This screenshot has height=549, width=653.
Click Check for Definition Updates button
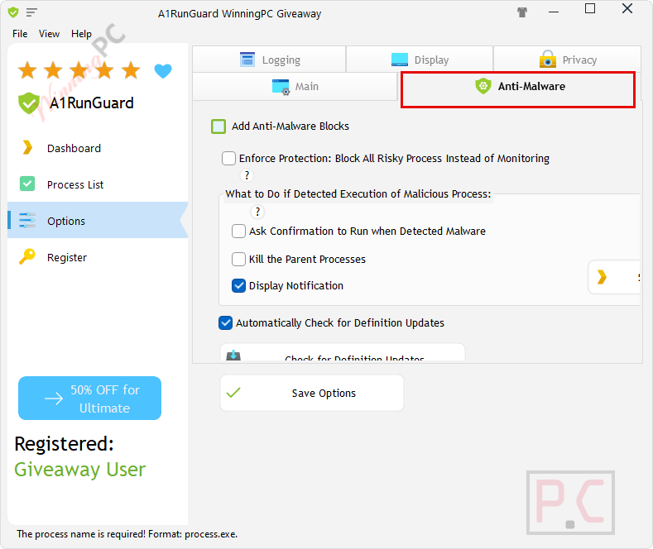click(x=343, y=353)
